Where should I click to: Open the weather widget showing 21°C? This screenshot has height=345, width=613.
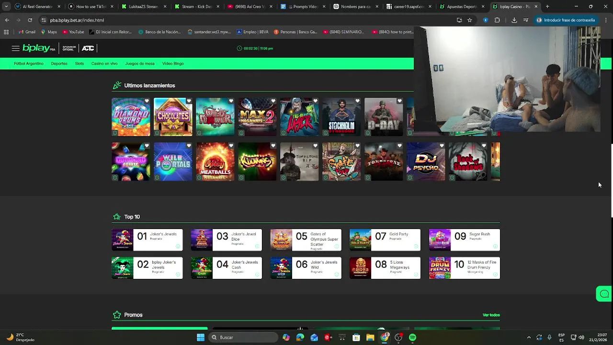coord(21,337)
